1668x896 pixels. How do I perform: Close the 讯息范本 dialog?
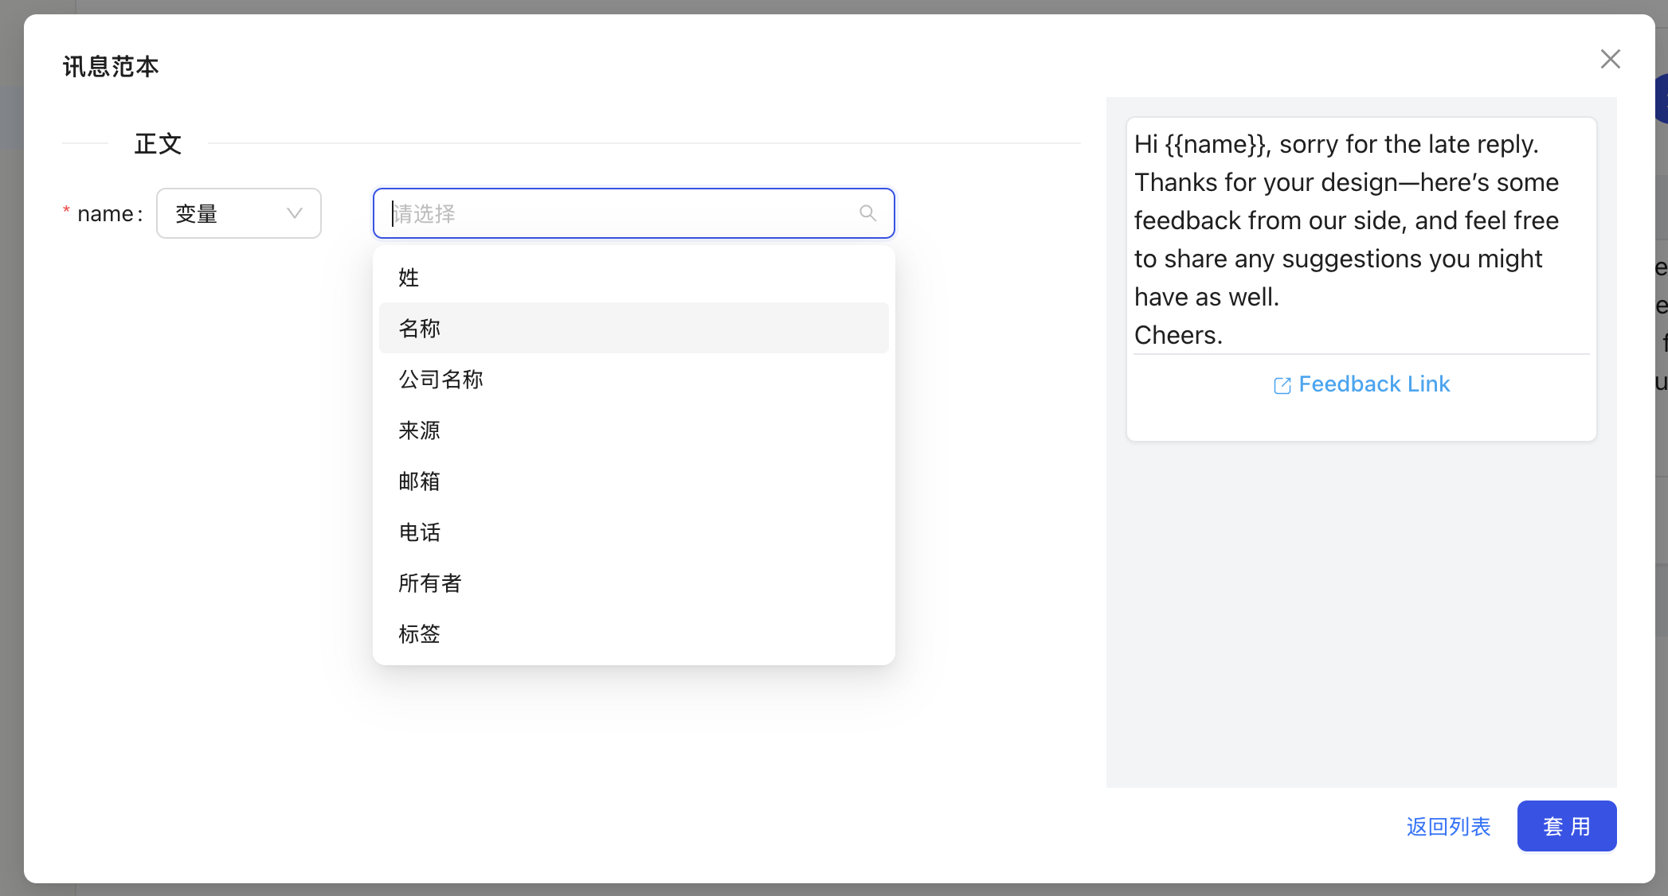pyautogui.click(x=1611, y=59)
